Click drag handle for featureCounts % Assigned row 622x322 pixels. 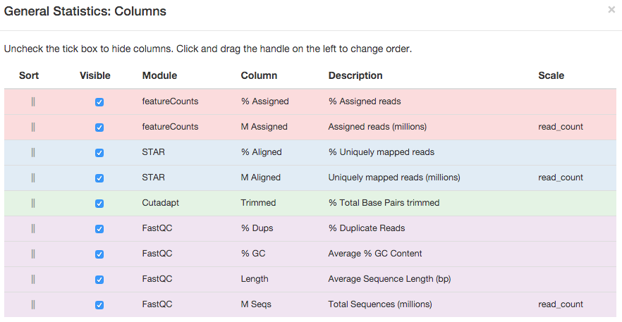coord(33,101)
